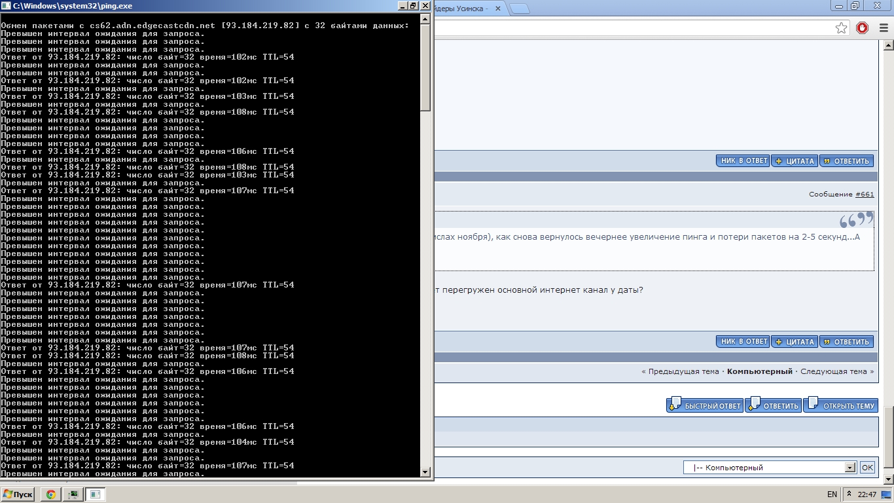Screen dimensions: 894x503
Task: Expand hidden system tray icons
Action: point(849,494)
